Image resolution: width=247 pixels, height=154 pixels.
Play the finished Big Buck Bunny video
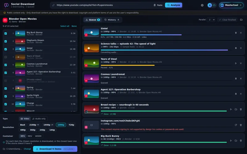[231, 141]
